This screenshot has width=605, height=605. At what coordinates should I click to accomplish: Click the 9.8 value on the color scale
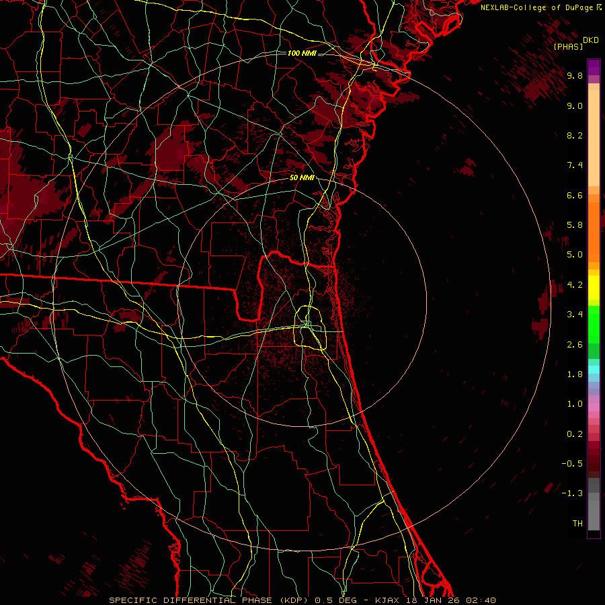pyautogui.click(x=575, y=76)
